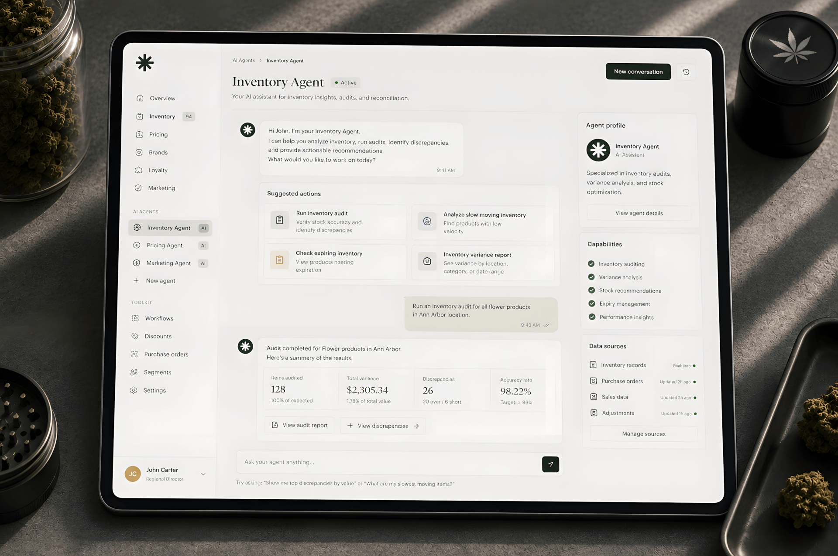
Task: Click the Inventory Agent avatar in Agent profile
Action: [x=598, y=150]
